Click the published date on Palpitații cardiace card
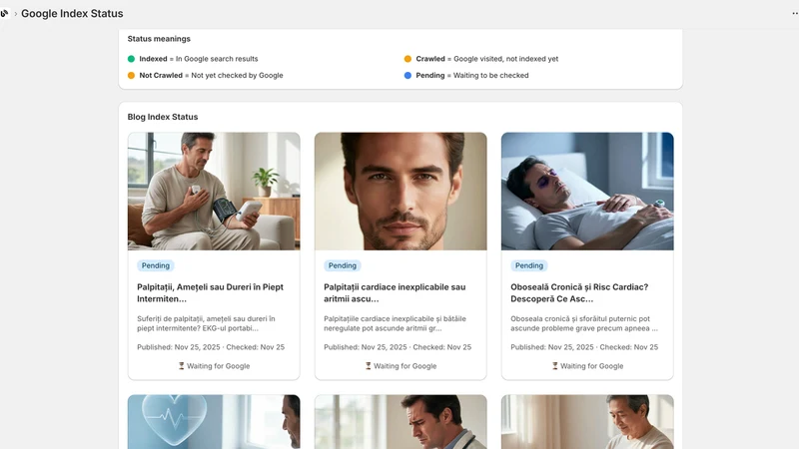 pos(366,347)
